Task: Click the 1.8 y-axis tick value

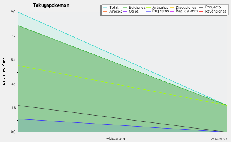Action: (x=13, y=108)
